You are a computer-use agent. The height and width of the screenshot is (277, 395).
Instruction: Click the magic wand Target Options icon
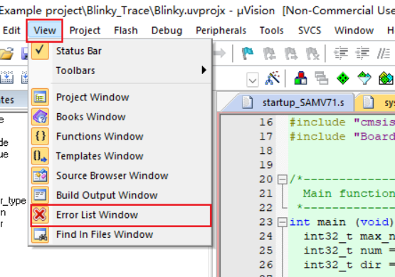point(273,78)
